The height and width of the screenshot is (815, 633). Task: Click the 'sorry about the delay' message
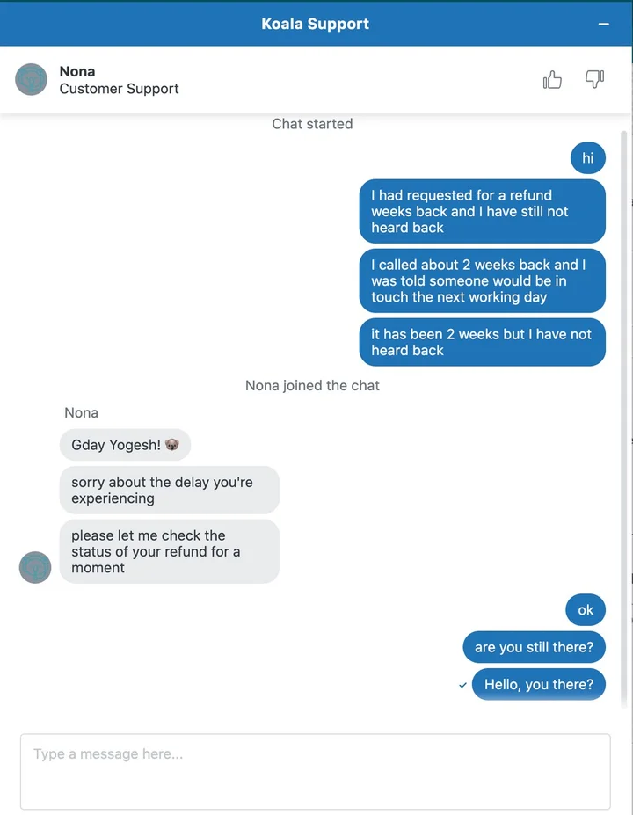(169, 490)
